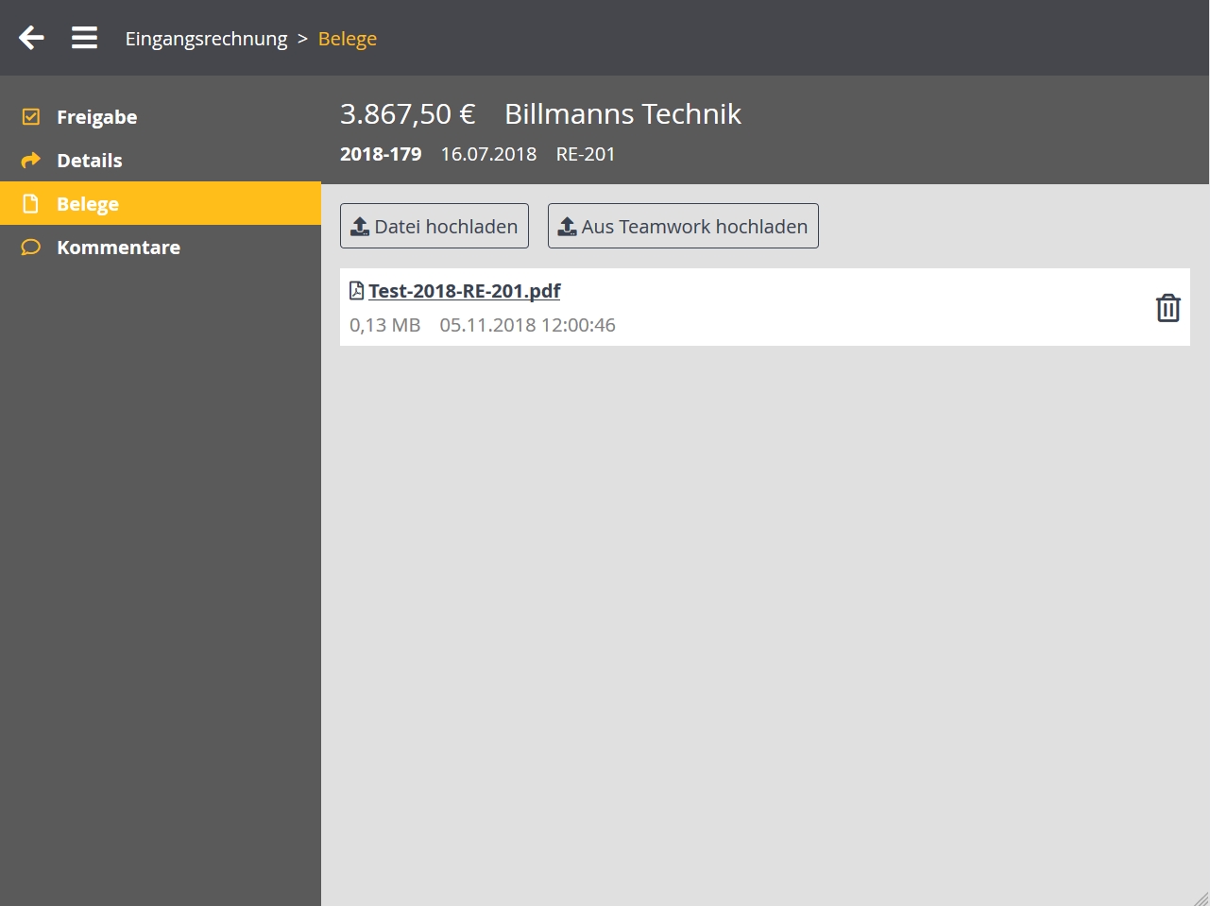The width and height of the screenshot is (1210, 906).
Task: Navigate to Eingangsrechnung breadcrumb
Action: pyautogui.click(x=206, y=39)
